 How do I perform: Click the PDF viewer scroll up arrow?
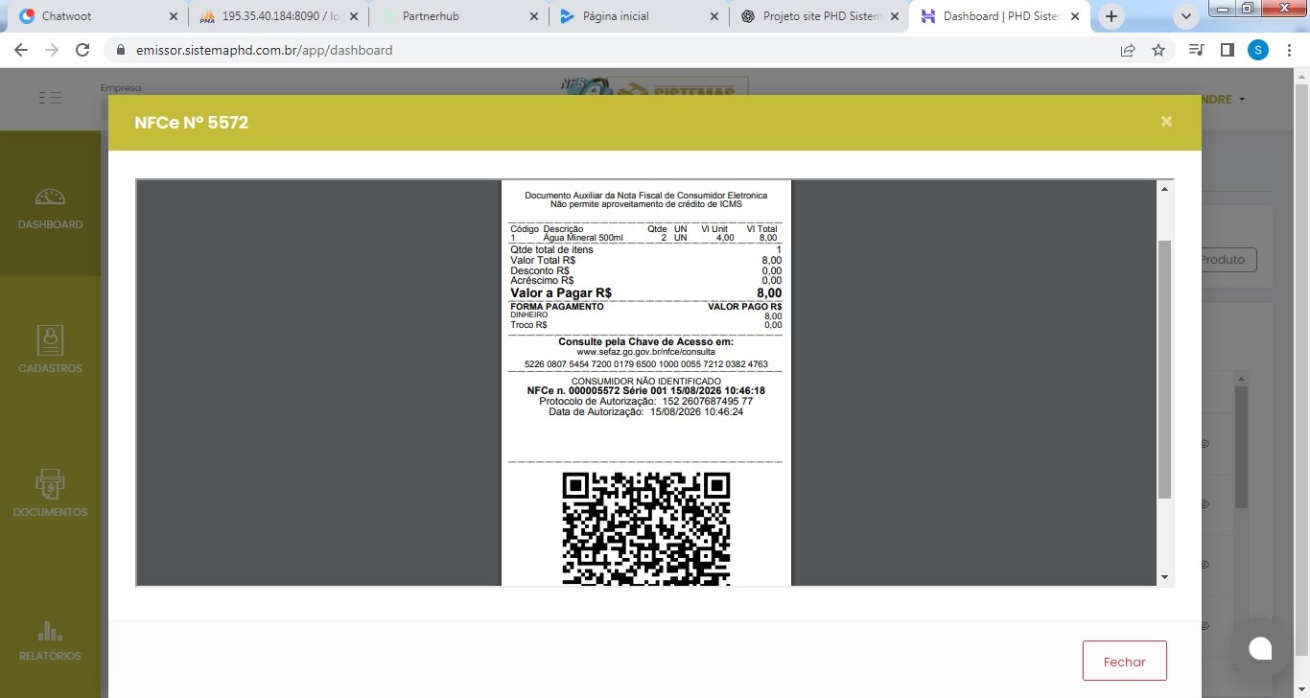pyautogui.click(x=1165, y=189)
